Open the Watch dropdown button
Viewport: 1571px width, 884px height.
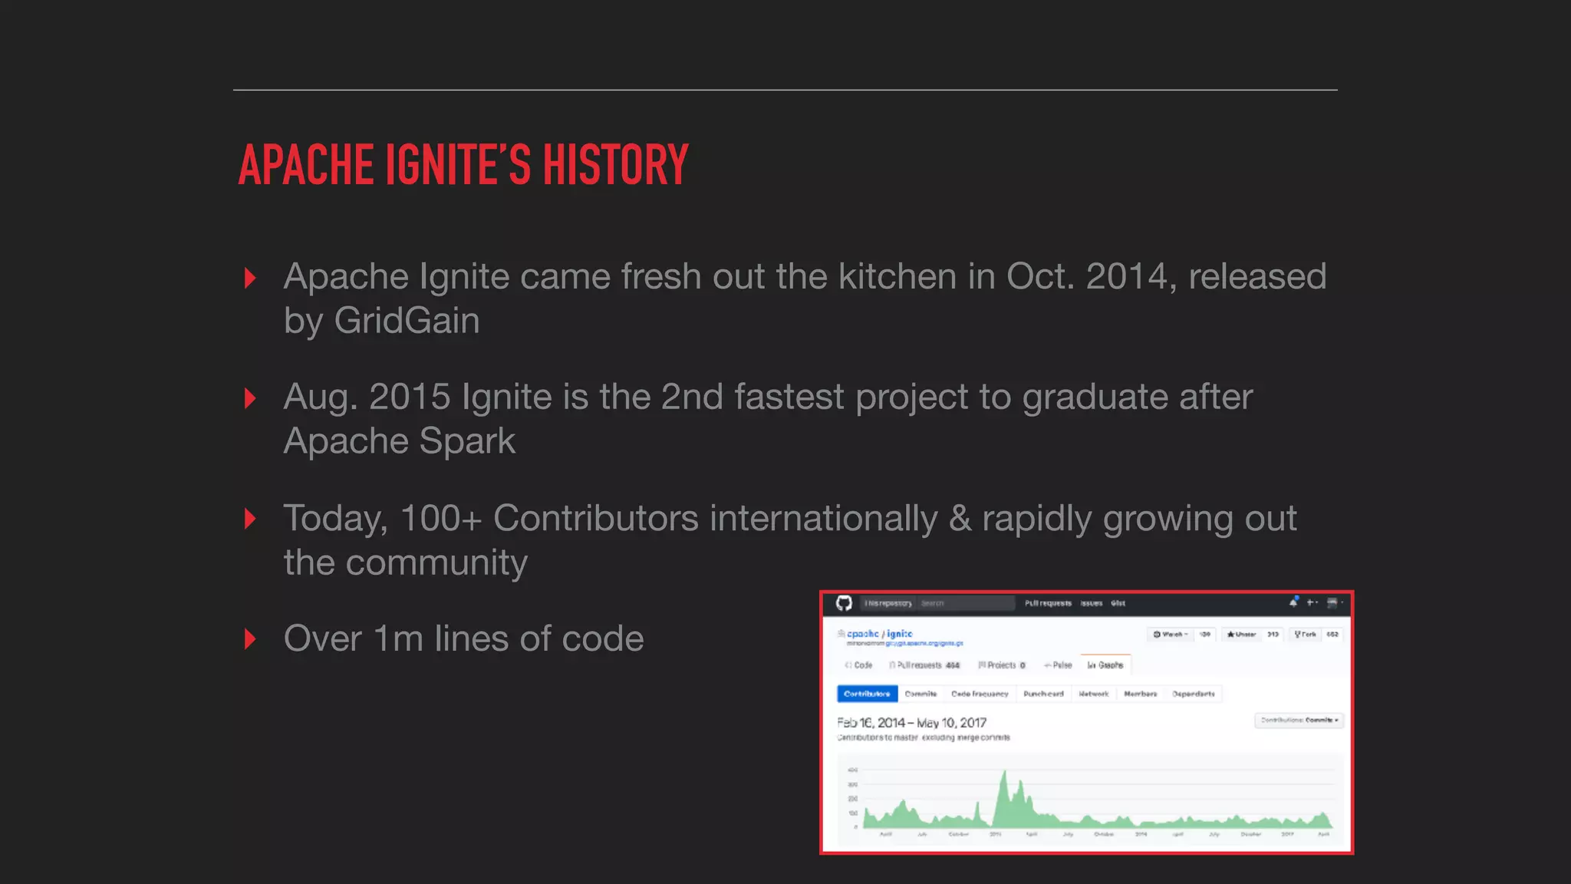click(1171, 635)
